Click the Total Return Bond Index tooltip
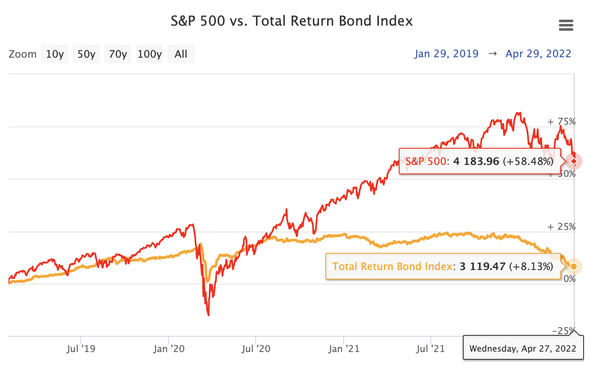The height and width of the screenshot is (370, 590). [442, 267]
